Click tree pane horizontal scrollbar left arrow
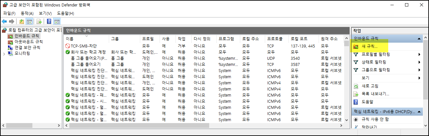The height and width of the screenshot is (136, 429). point(4,125)
